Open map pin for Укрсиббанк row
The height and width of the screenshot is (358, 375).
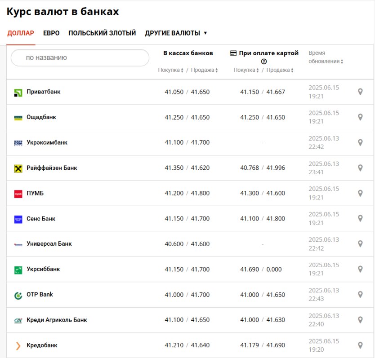click(360, 270)
